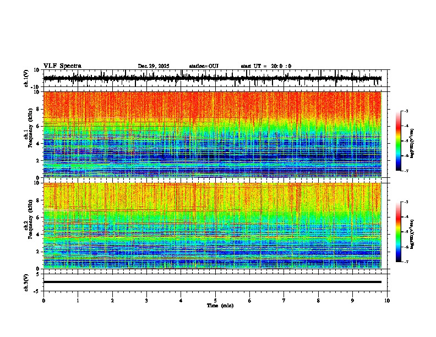Click the "-7" label on ch.2 color bar
The width and height of the screenshot is (436, 337).
[406, 262]
